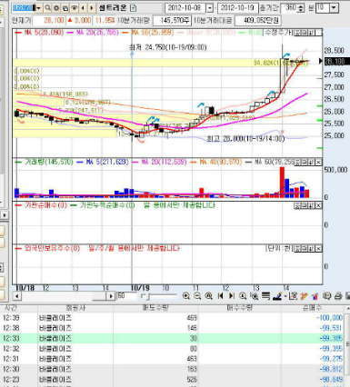The width and height of the screenshot is (350, 387).
Task: Select the 12:31 바클레이즈 row
Action: [173, 359]
